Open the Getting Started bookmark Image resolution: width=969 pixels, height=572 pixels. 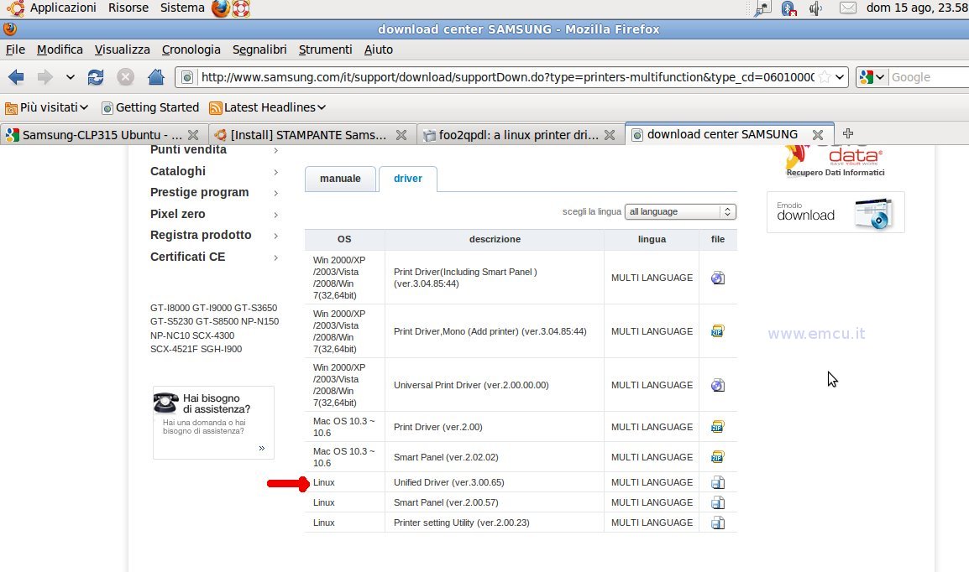(150, 107)
